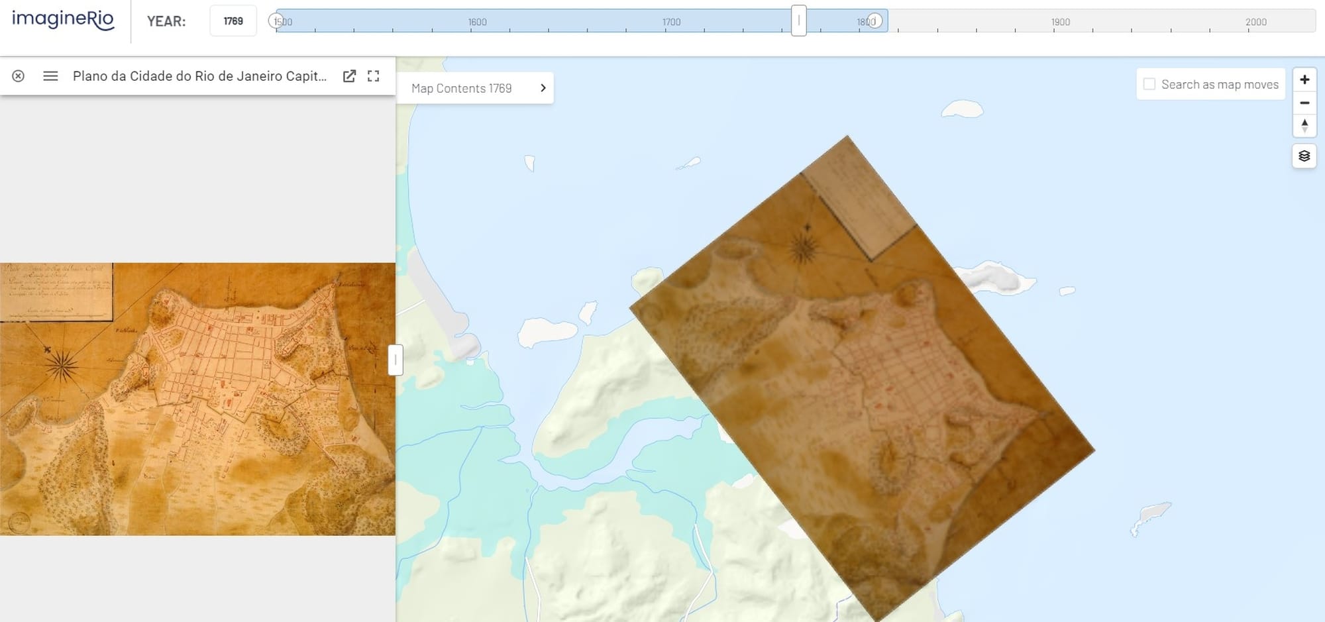The height and width of the screenshot is (622, 1325).
Task: Click the georeferenced map overlay on the map
Action: point(861,378)
